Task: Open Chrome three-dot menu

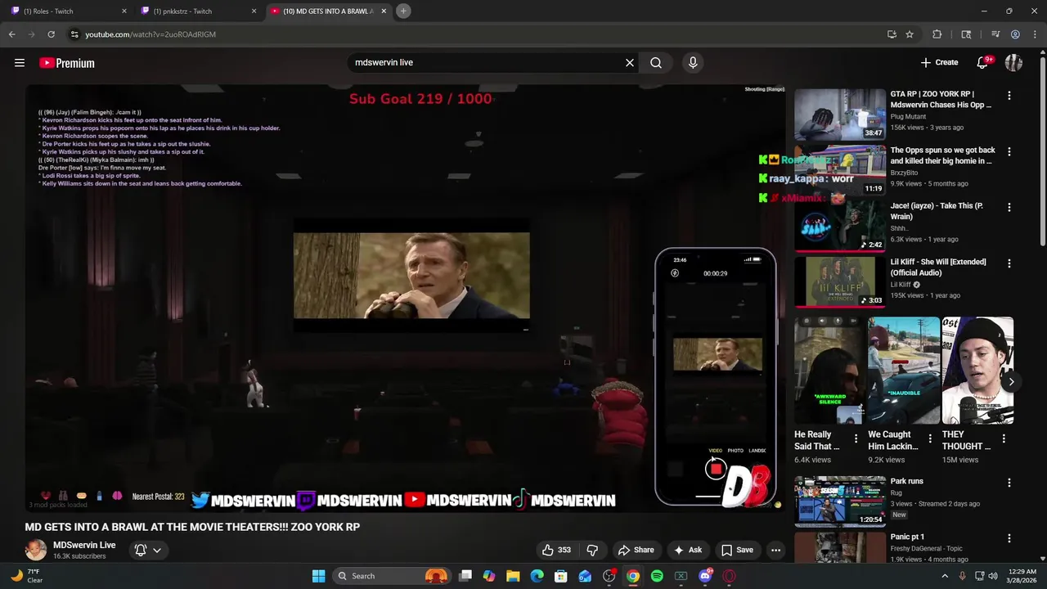Action: [x=1034, y=34]
